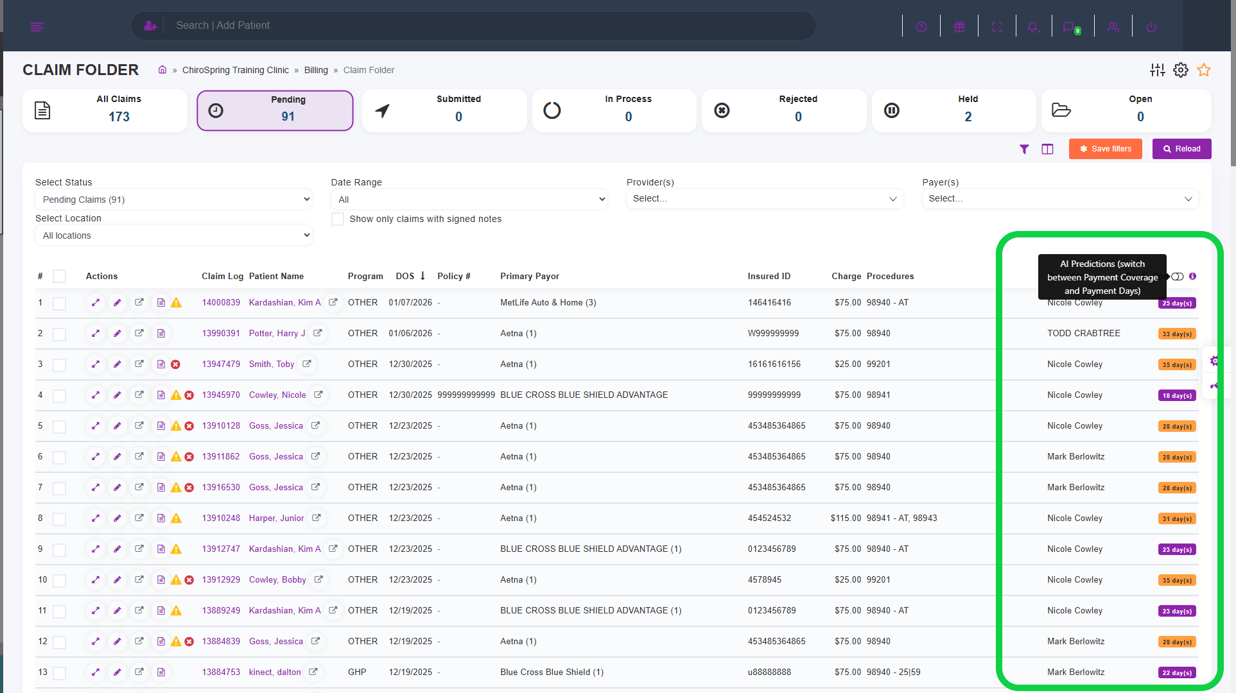Toggle fullscreen mode icon
This screenshot has height=693, width=1236.
click(997, 27)
